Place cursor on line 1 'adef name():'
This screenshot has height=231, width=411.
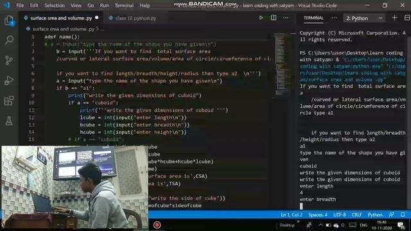click(62, 37)
